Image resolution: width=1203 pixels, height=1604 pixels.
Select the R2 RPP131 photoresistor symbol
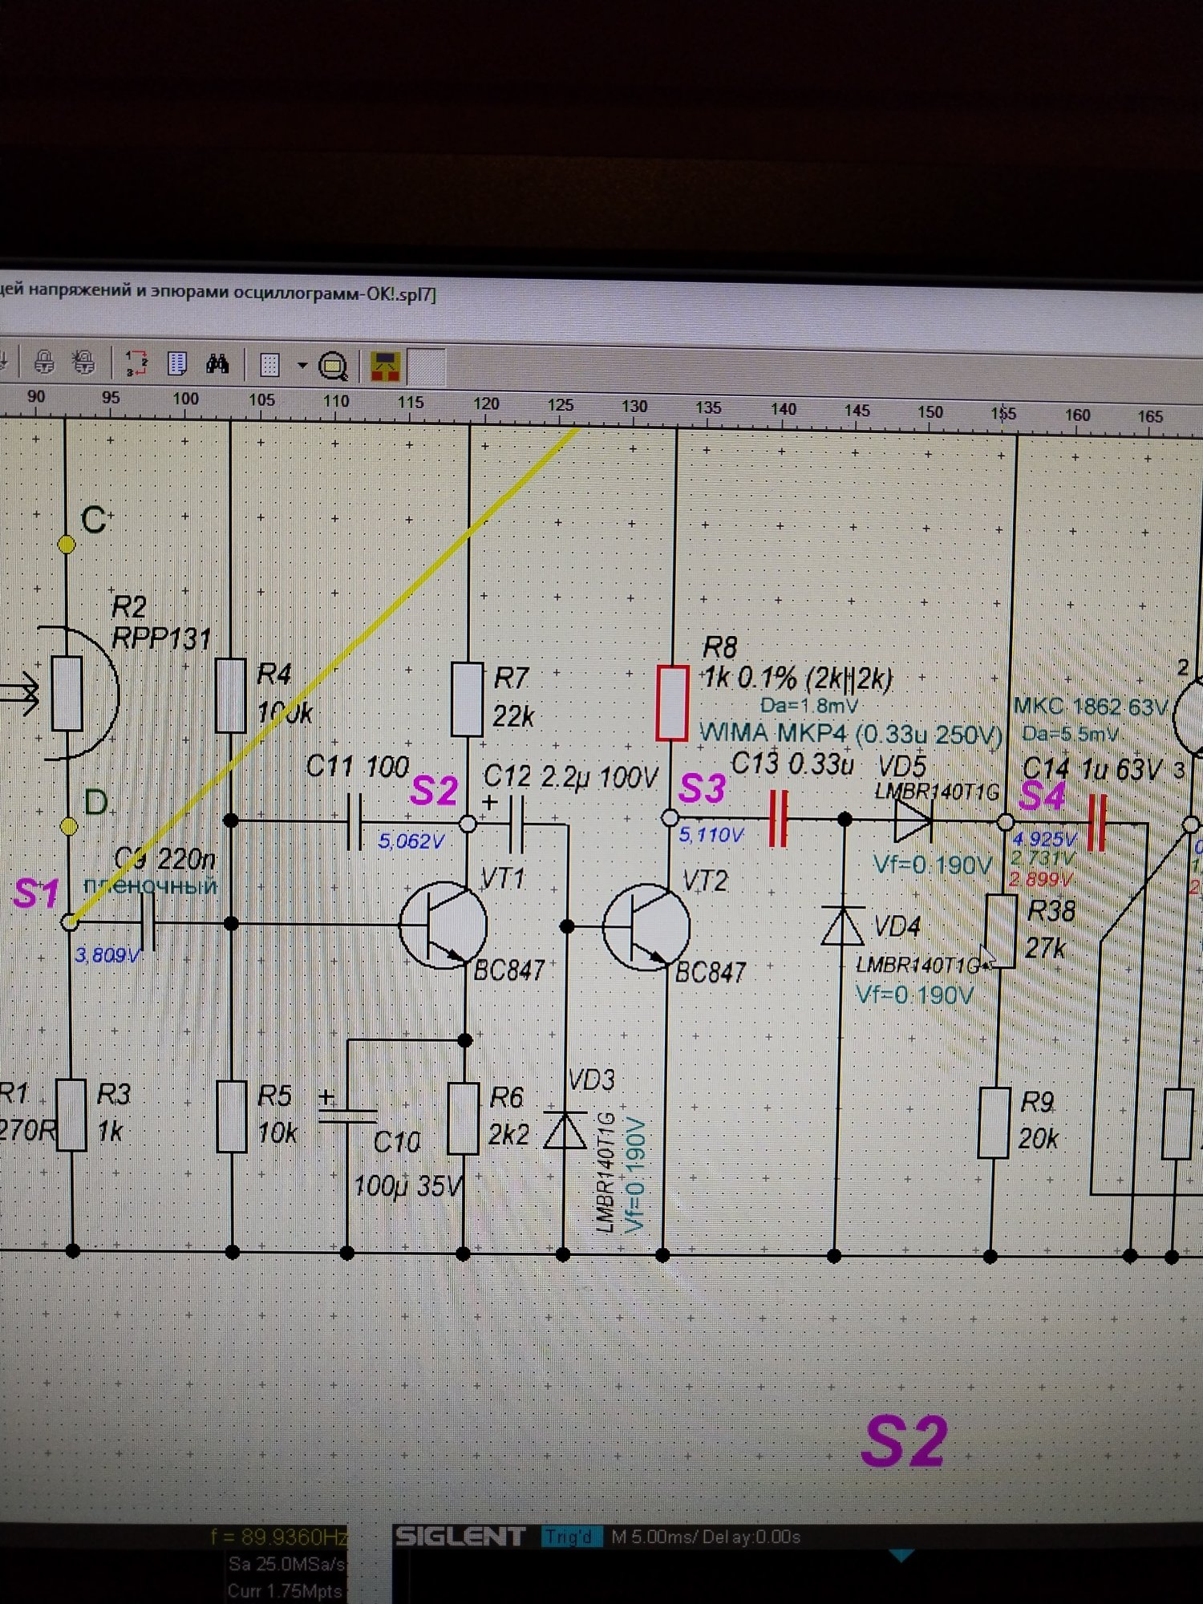67,694
